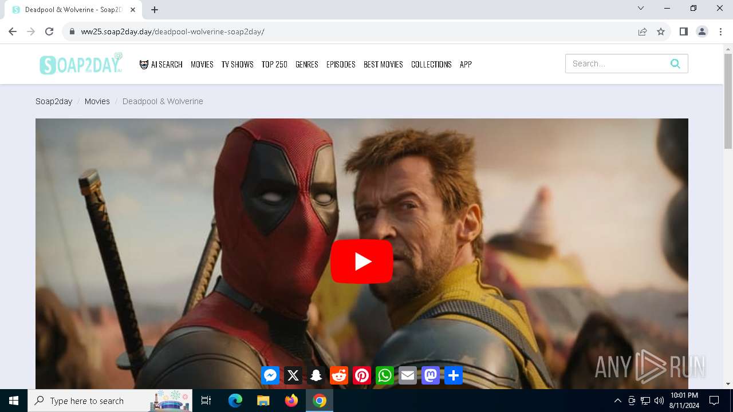The height and width of the screenshot is (412, 733).
Task: Bookmark this page with star icon
Action: pyautogui.click(x=661, y=31)
